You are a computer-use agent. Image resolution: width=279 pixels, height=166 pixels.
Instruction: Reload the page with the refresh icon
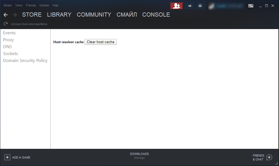[x=6, y=24]
